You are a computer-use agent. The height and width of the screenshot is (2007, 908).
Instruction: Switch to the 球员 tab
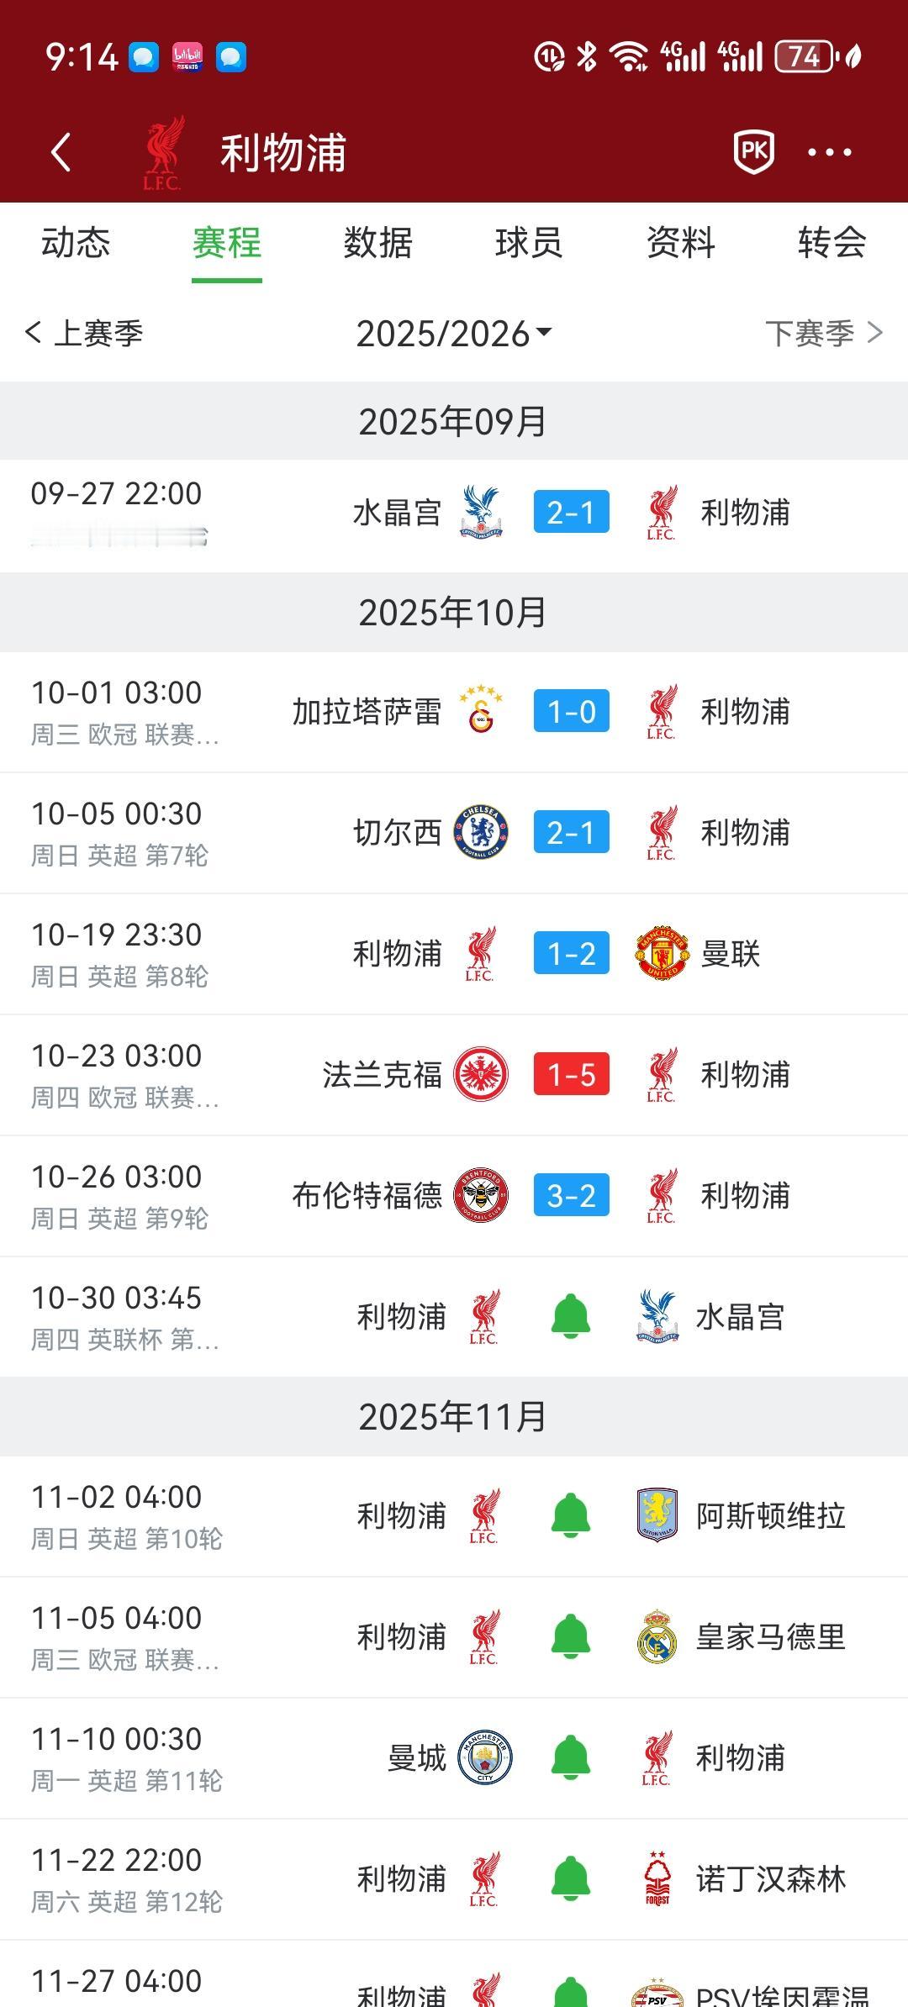529,243
